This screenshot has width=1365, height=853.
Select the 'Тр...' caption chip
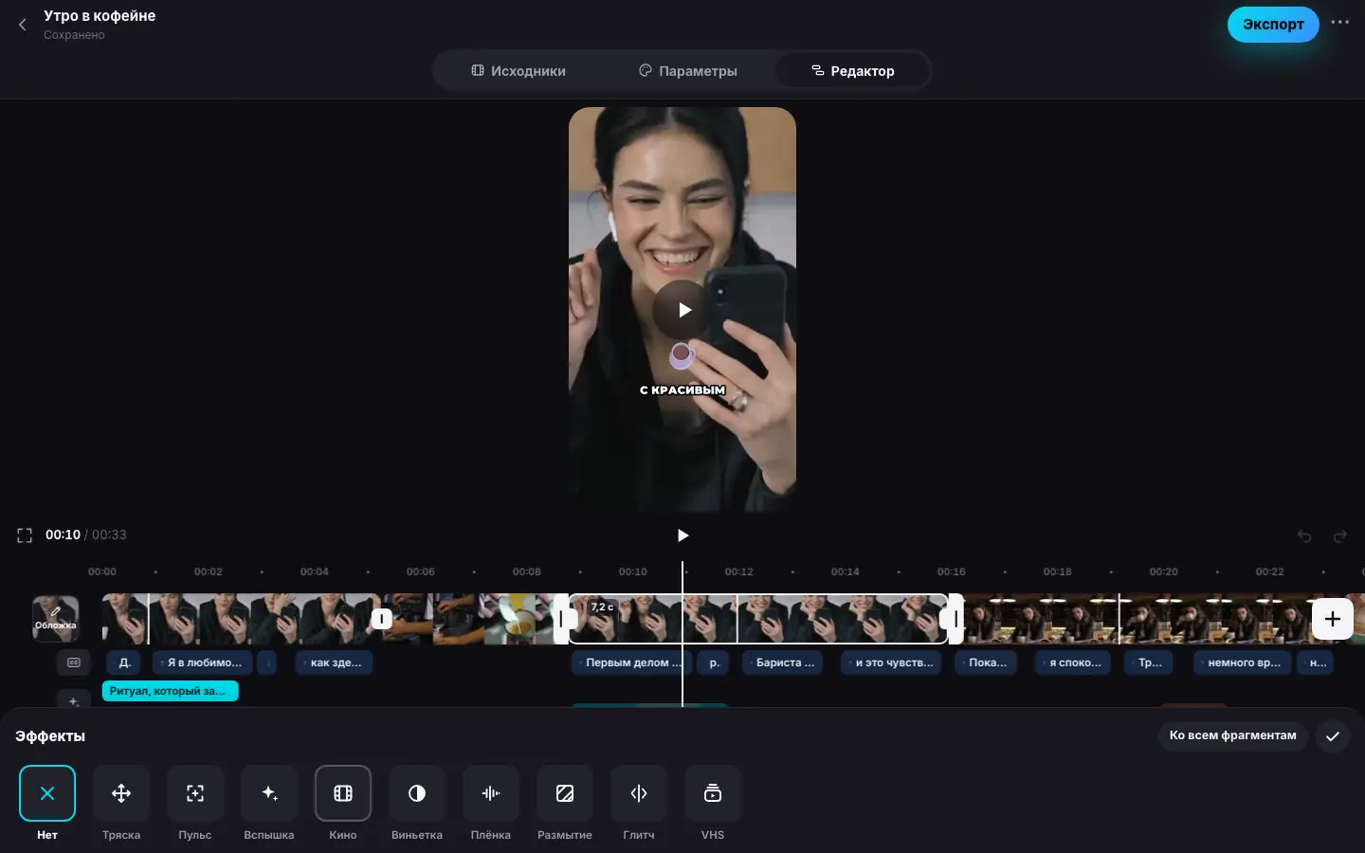pyautogui.click(x=1149, y=662)
